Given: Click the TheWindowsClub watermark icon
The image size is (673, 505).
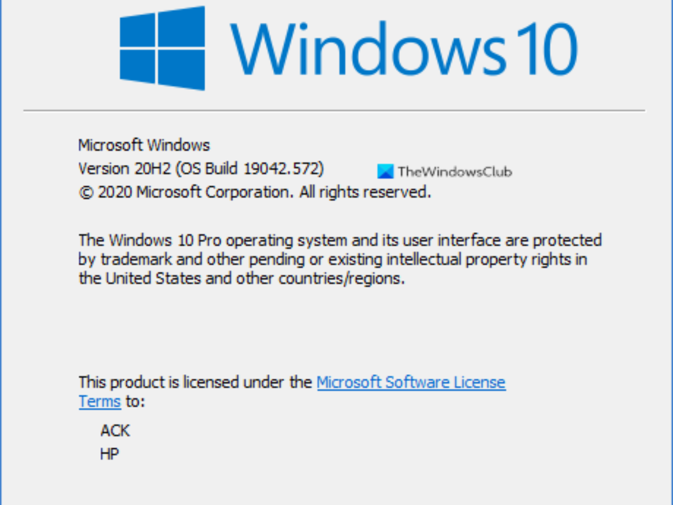Looking at the screenshot, I should point(385,172).
